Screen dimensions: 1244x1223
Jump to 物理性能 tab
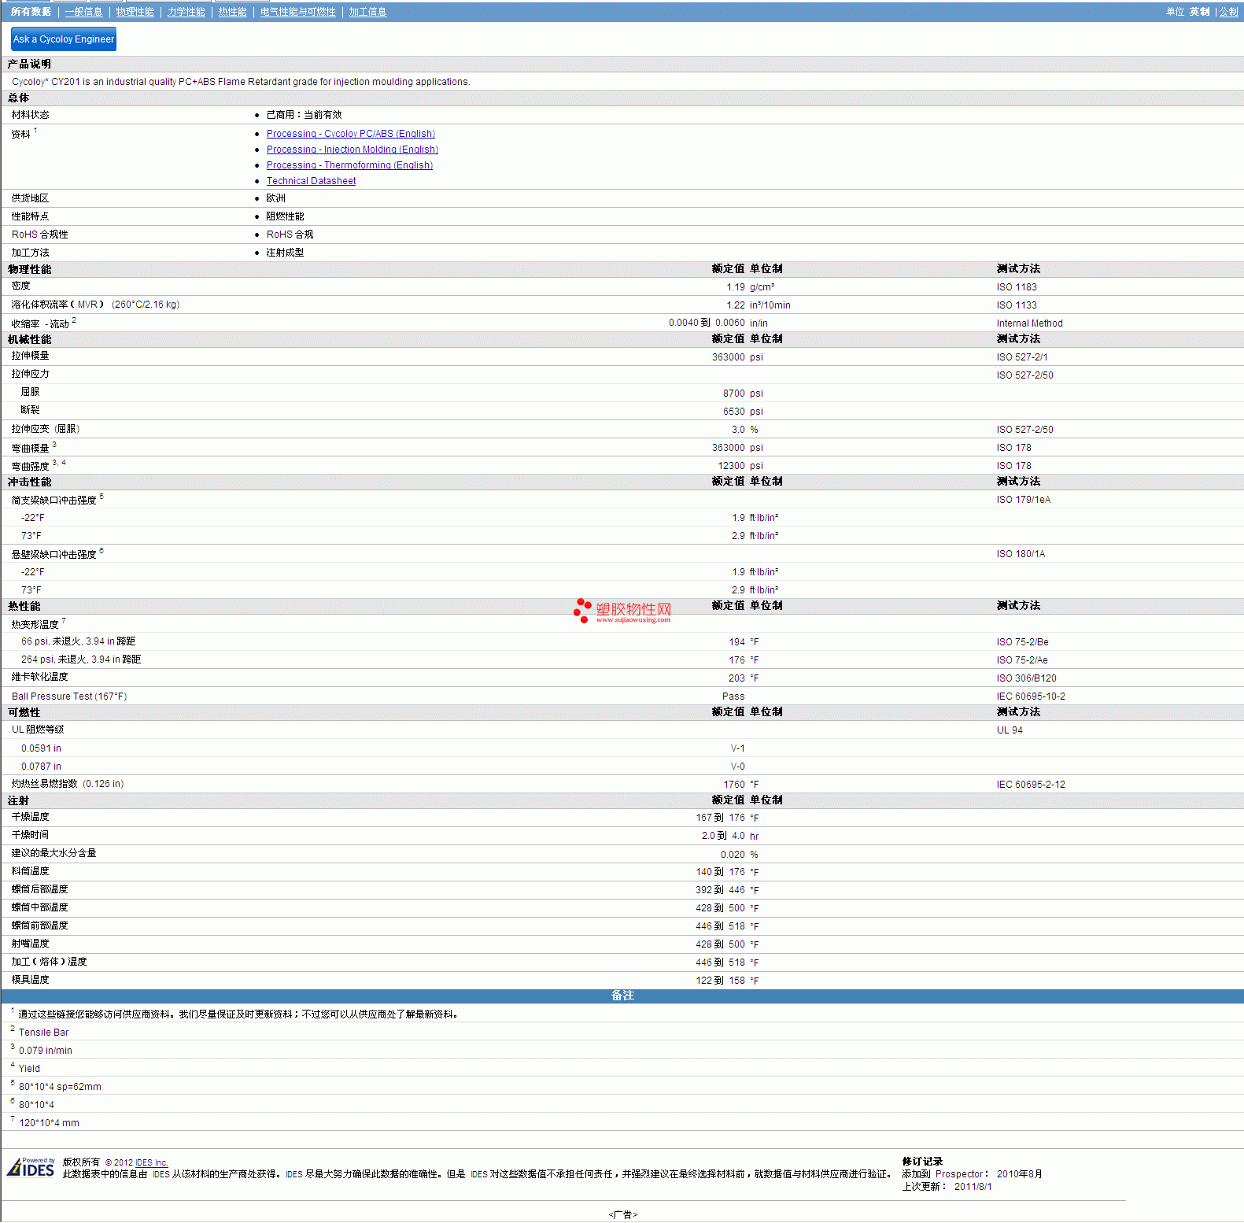point(135,12)
